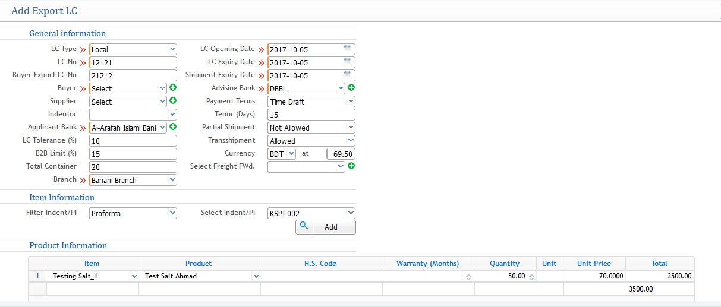
Task: Click the Unit Price cell 70.0000
Action: click(594, 276)
